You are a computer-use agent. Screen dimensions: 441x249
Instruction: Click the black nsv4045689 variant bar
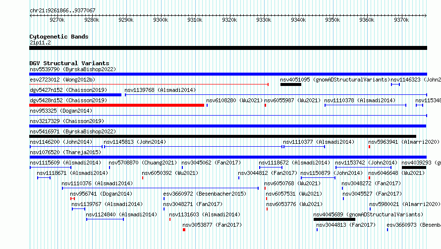point(334,219)
